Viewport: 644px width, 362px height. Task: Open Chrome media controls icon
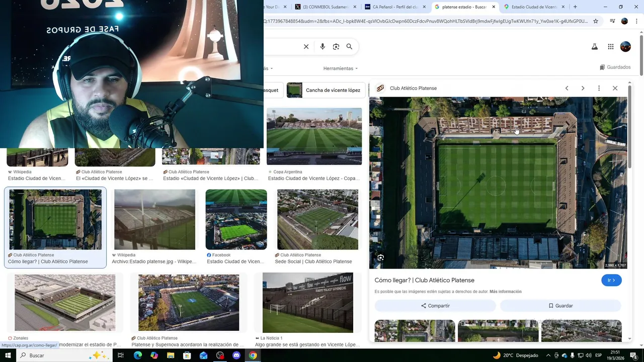(612, 21)
